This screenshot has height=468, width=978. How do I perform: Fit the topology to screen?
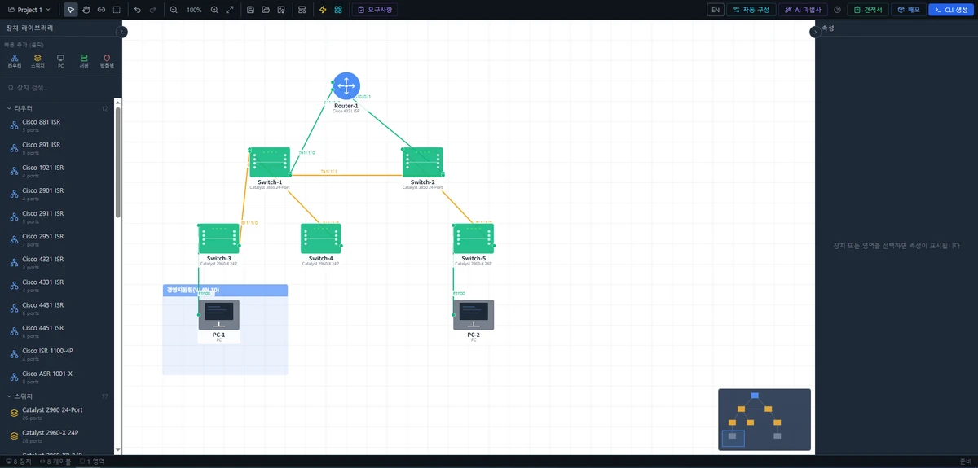229,10
